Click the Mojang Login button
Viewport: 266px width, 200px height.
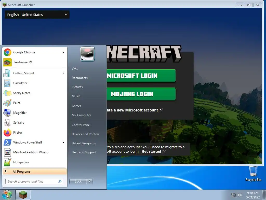coord(141,94)
